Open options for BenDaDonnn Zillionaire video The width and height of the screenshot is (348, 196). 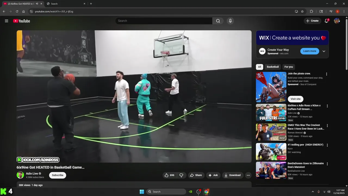pyautogui.click(x=327, y=164)
